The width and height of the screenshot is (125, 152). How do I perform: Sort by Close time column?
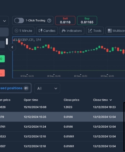(x=102, y=100)
